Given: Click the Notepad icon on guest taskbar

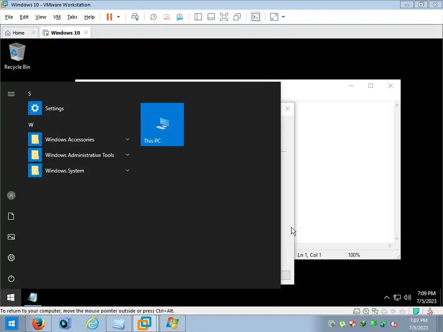Looking at the screenshot, I should coord(33,297).
